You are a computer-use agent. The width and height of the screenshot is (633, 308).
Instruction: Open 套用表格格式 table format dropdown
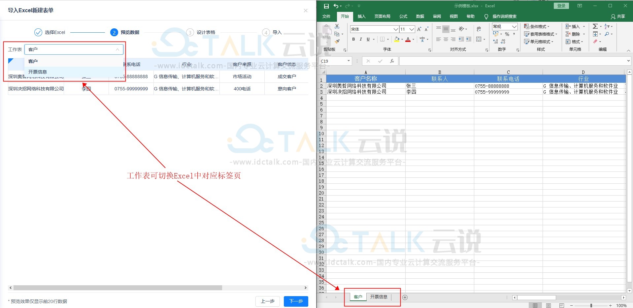(541, 34)
